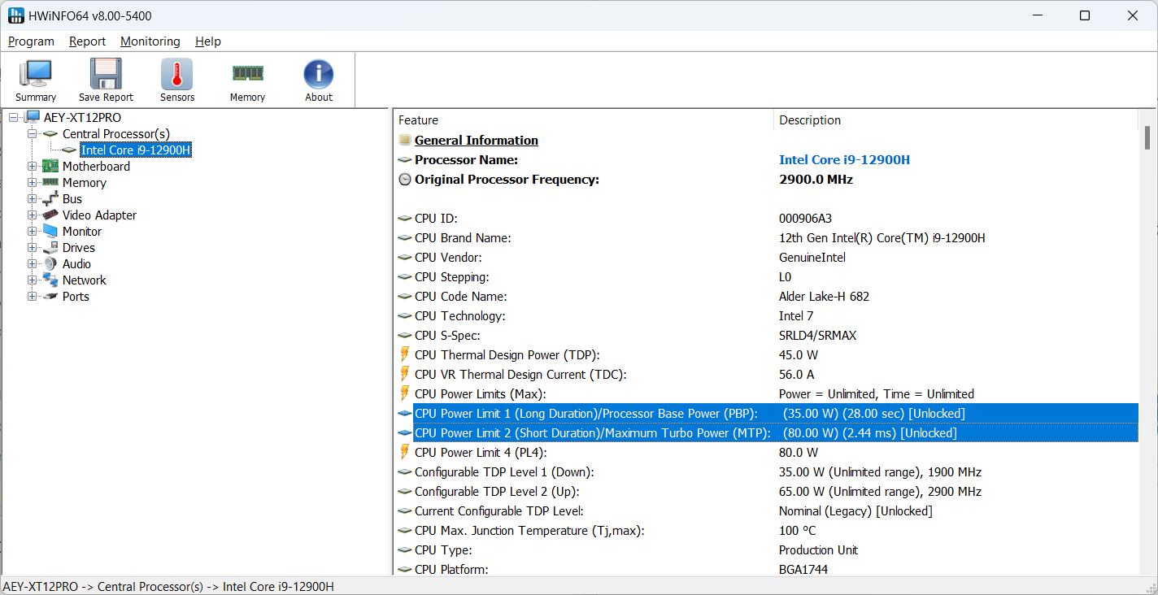
Task: Select the Video Adapter tree label
Action: [x=99, y=215]
